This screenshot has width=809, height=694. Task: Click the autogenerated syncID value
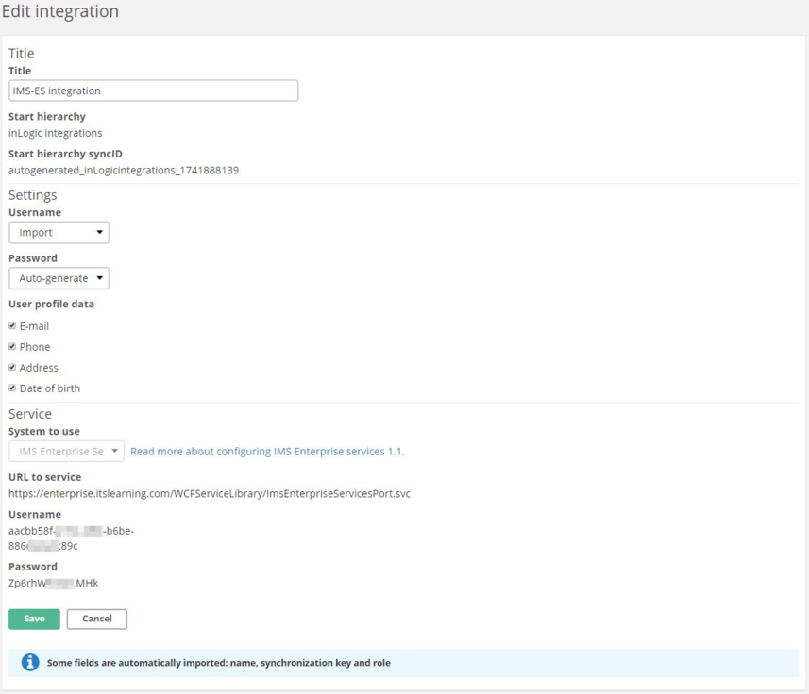123,171
